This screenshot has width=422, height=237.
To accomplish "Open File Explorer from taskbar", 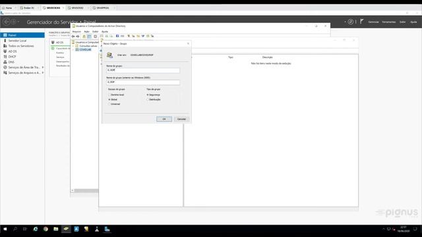I will [x=55, y=229].
